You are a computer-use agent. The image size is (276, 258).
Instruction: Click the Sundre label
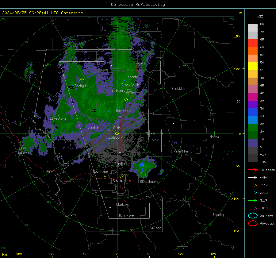click(x=93, y=127)
